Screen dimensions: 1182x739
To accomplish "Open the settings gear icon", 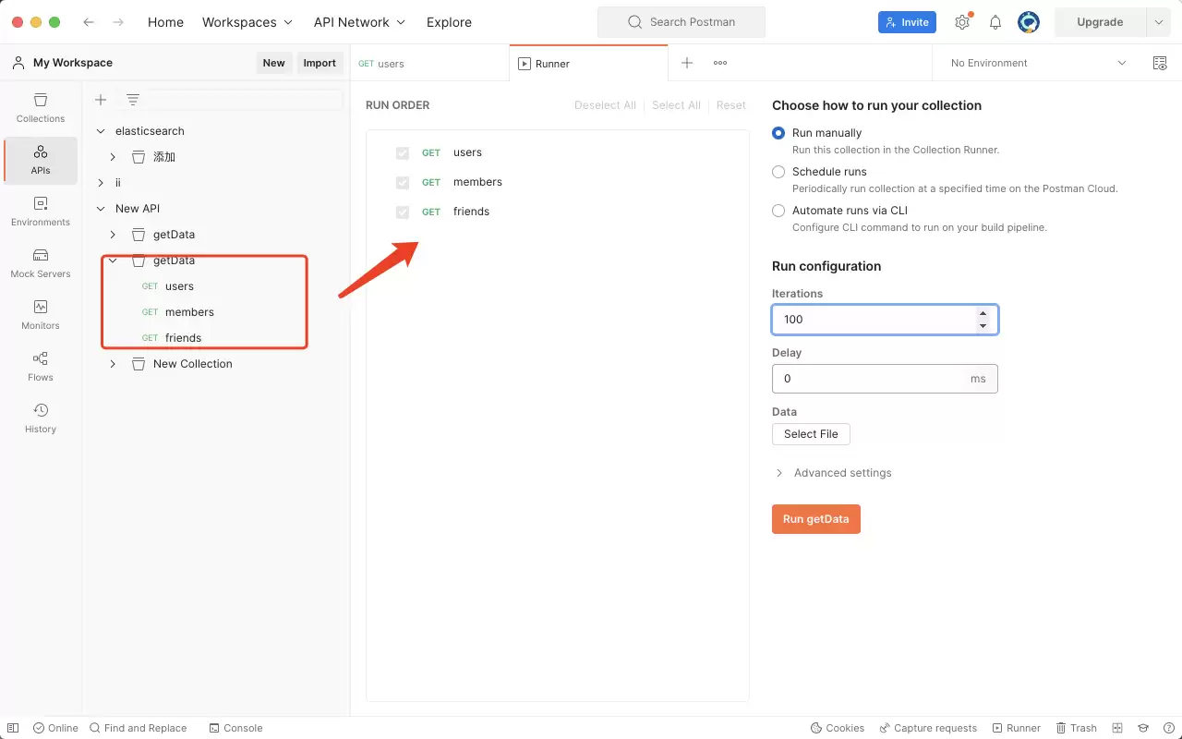I will tap(962, 22).
